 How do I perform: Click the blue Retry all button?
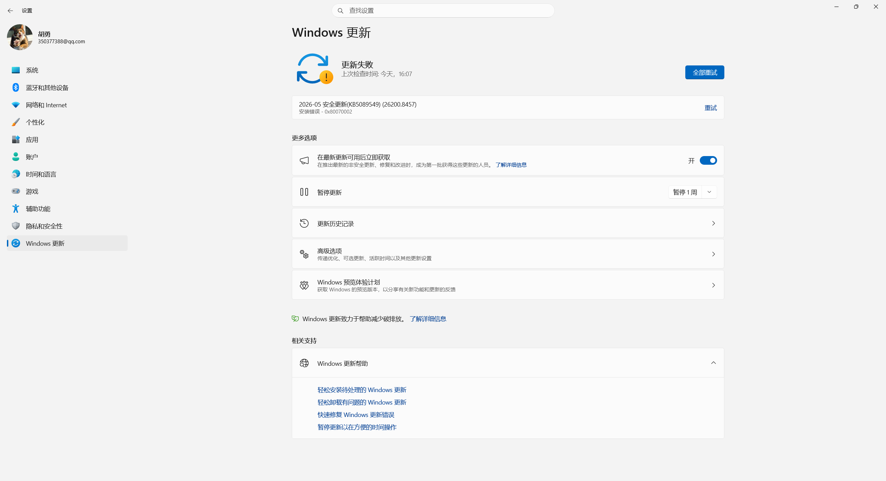(x=704, y=72)
